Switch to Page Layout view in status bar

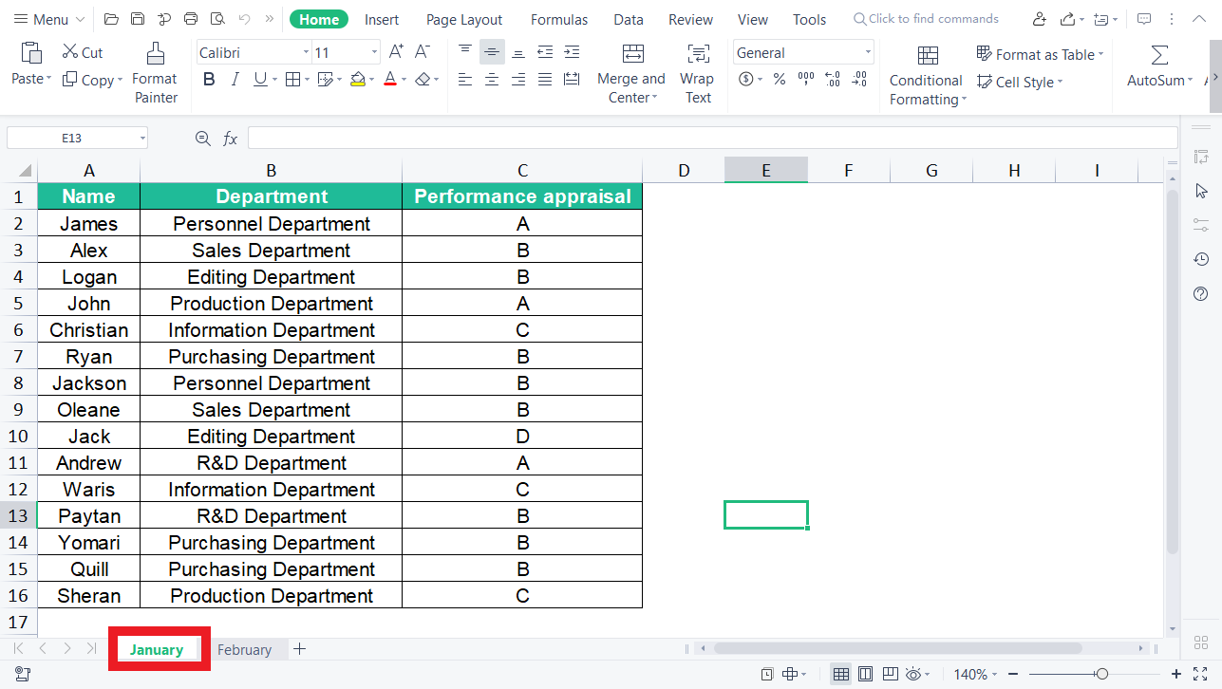coord(865,674)
